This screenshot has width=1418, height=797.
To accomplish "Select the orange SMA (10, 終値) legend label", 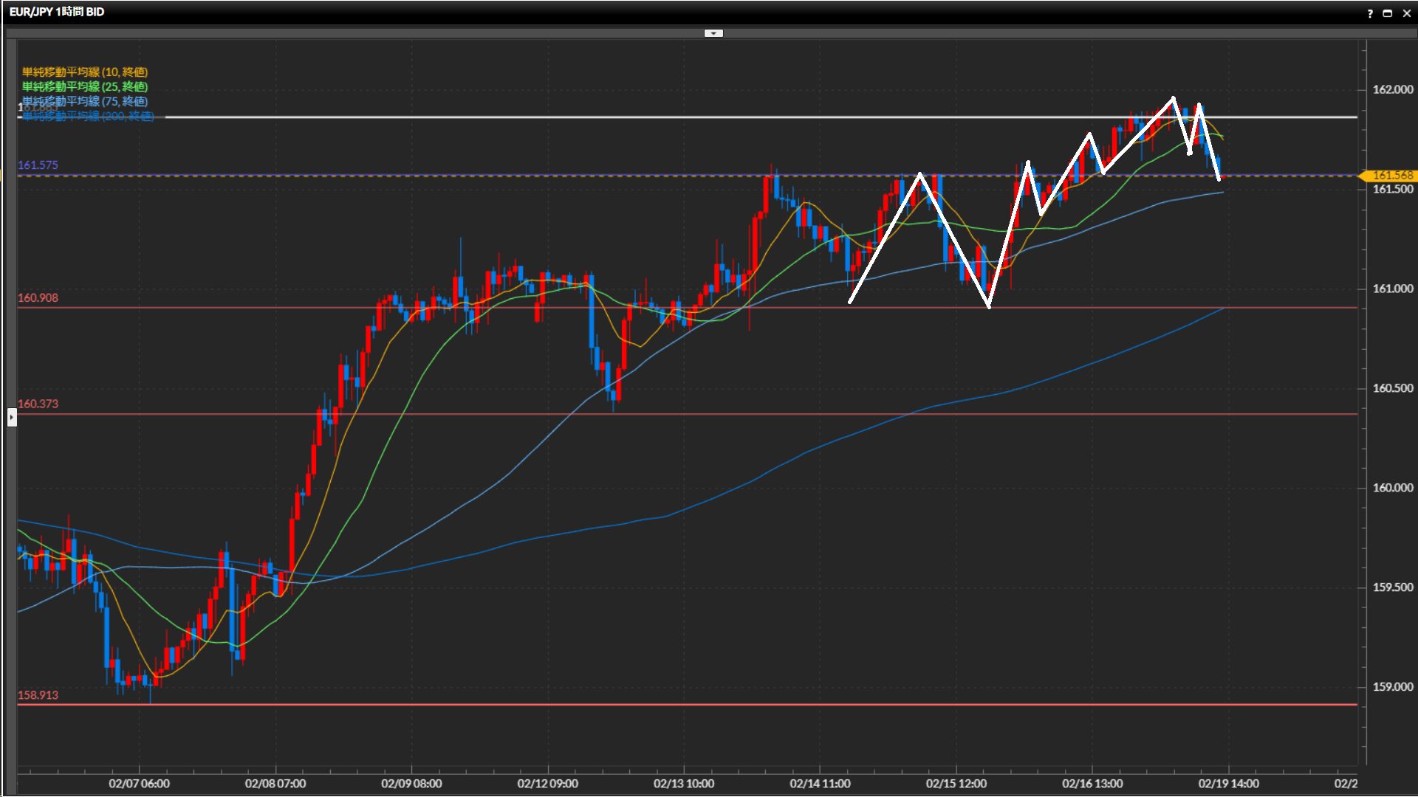I will pyautogui.click(x=85, y=72).
